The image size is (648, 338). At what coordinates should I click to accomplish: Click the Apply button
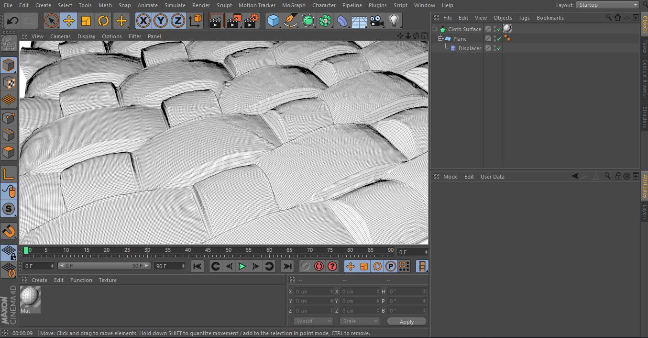406,321
